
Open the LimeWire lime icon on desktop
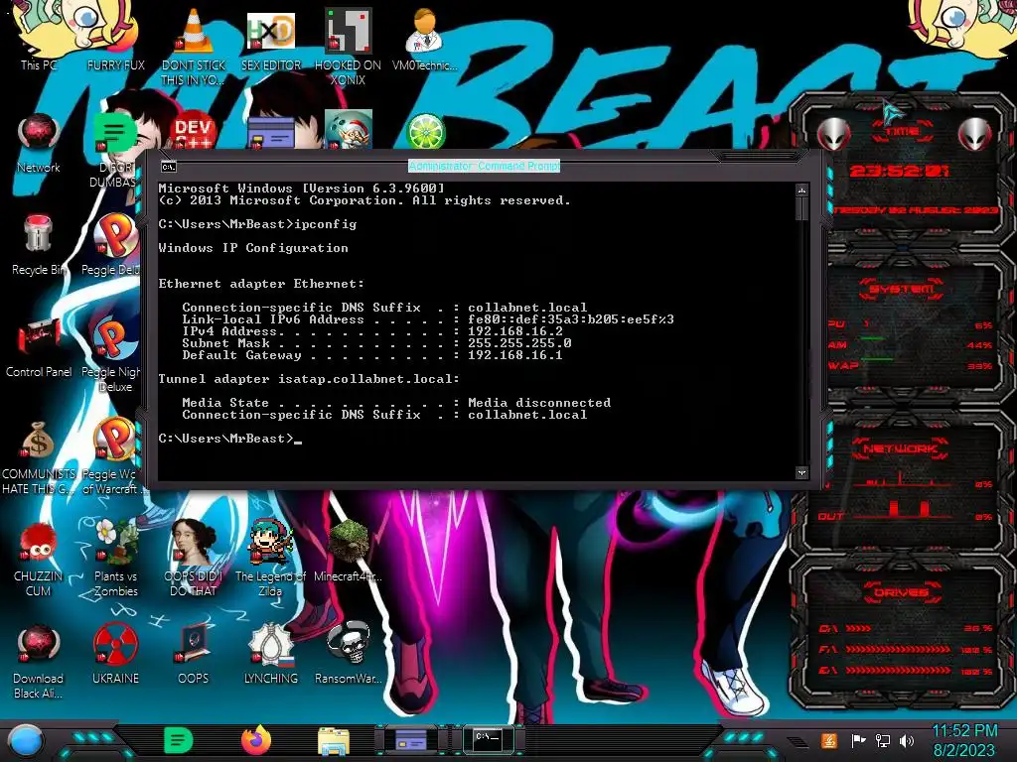(425, 131)
